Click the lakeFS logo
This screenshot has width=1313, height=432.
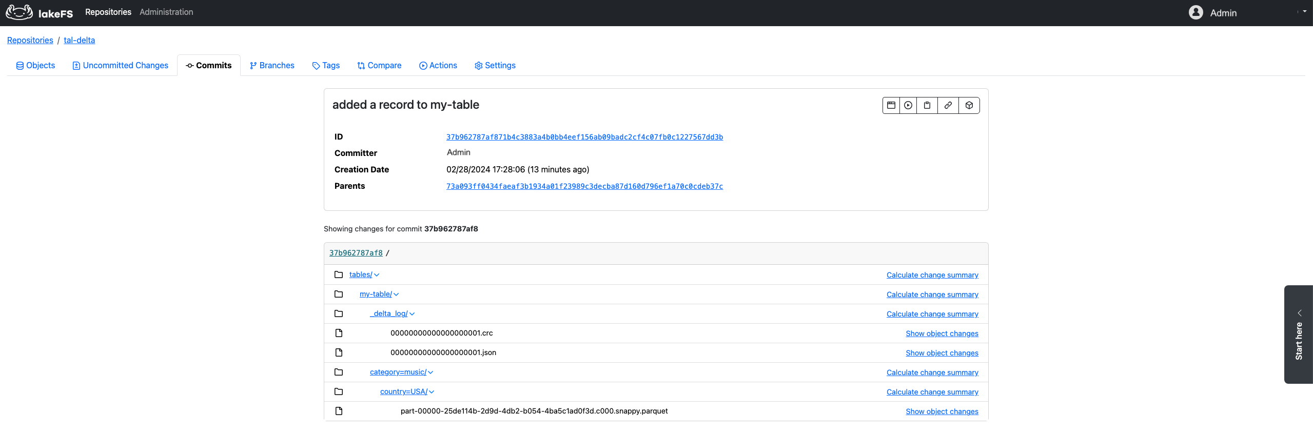click(40, 12)
